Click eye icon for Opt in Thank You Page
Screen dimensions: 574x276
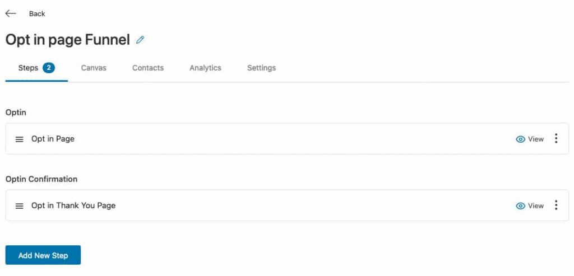(x=520, y=206)
